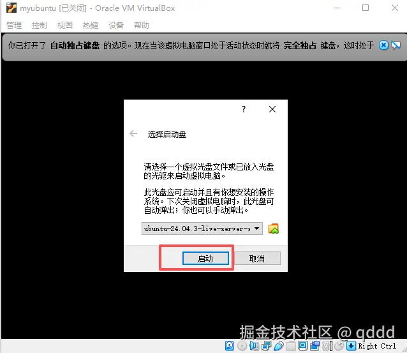Open the 设备 menu
Image resolution: width=407 pixels, height=353 pixels.
[x=116, y=25]
